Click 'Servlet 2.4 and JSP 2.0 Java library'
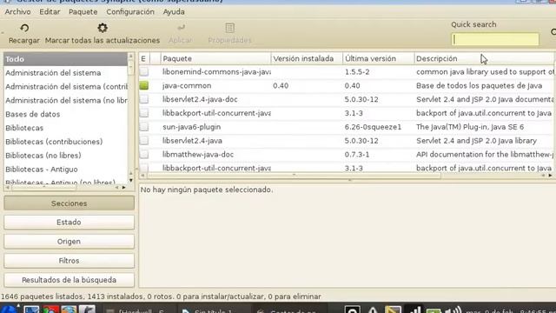This screenshot has height=313, width=556. click(476, 141)
